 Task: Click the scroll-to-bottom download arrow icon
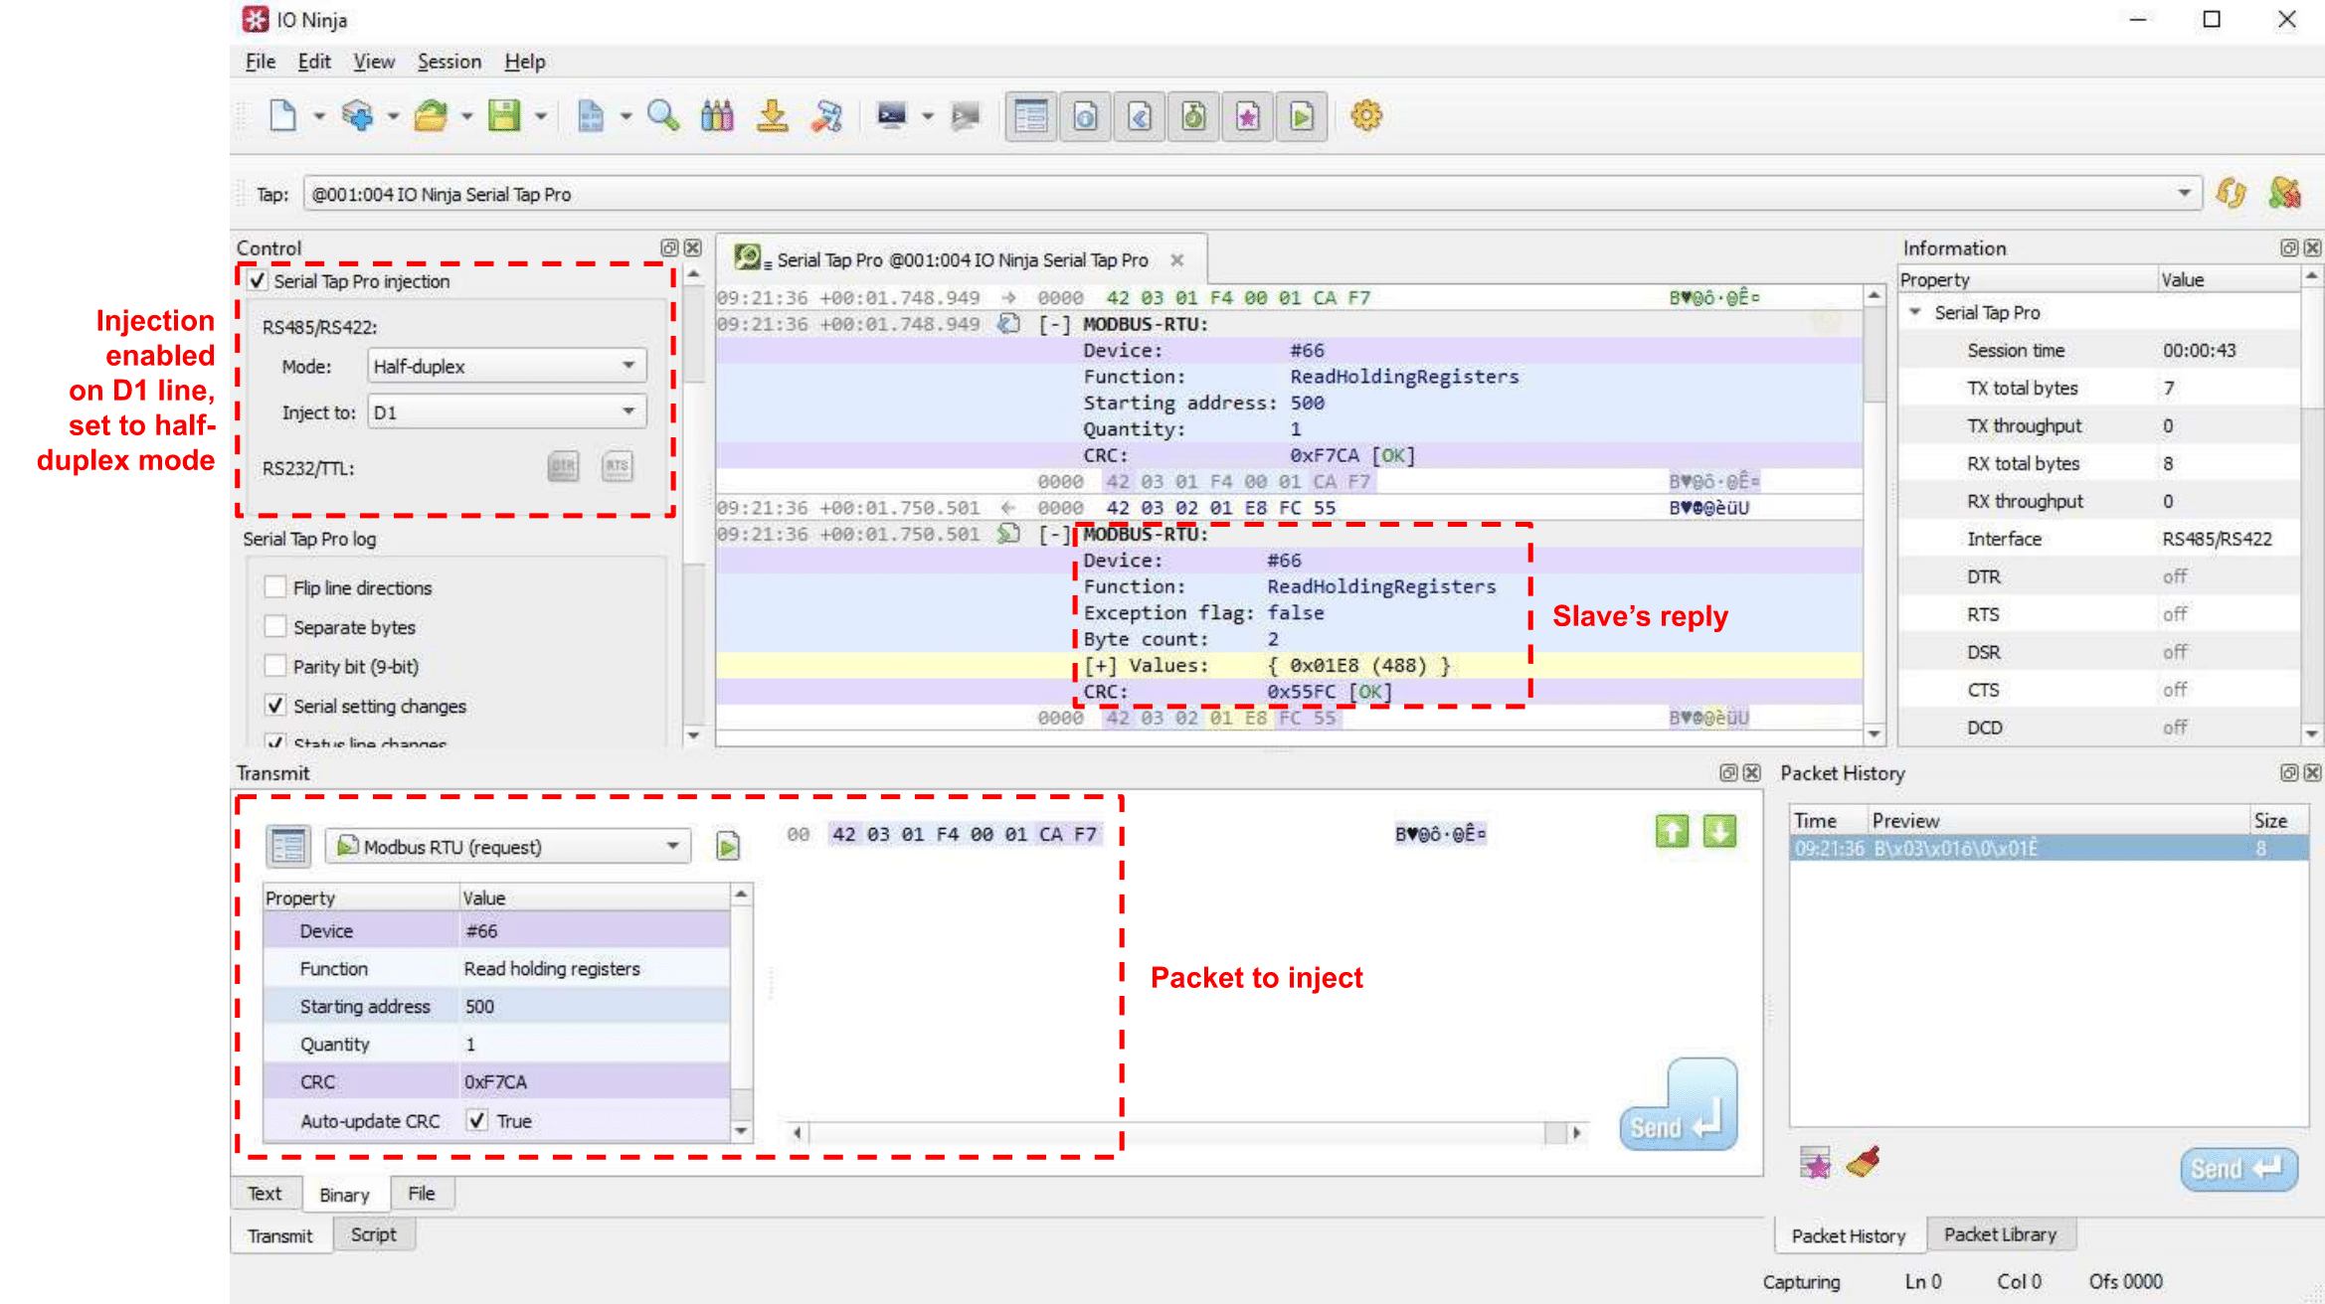point(772,115)
